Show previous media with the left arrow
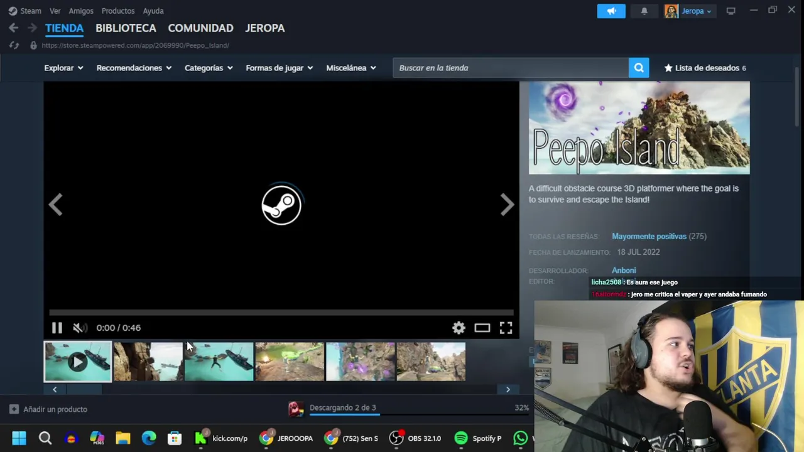Screen dimensions: 804x452 [x=56, y=205]
